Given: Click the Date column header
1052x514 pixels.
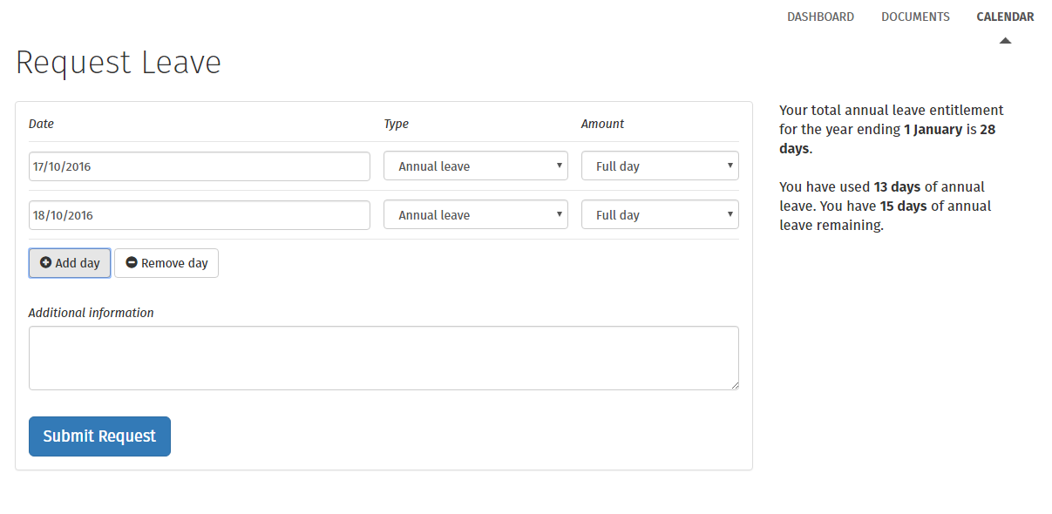Looking at the screenshot, I should (41, 124).
